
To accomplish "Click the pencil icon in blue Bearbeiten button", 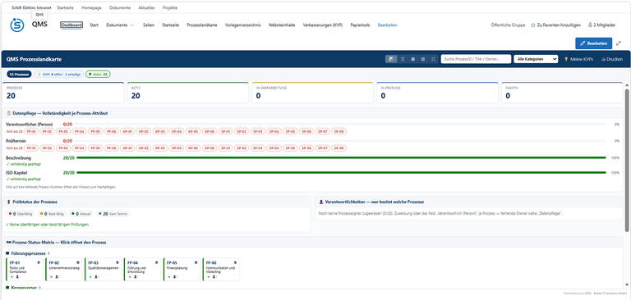I will click(x=583, y=43).
